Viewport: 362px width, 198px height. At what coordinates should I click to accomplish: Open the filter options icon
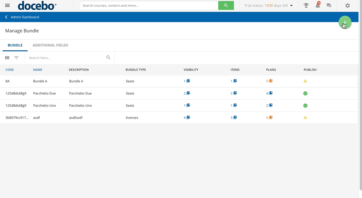(x=16, y=58)
